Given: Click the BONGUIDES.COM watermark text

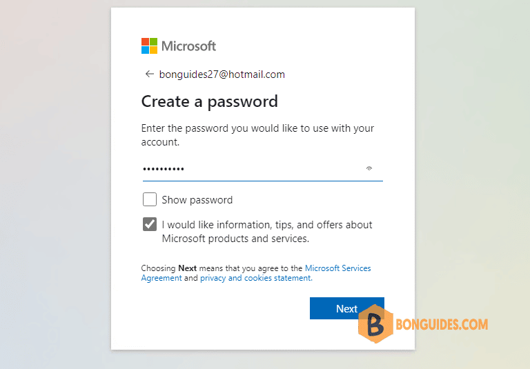Looking at the screenshot, I should [x=442, y=324].
